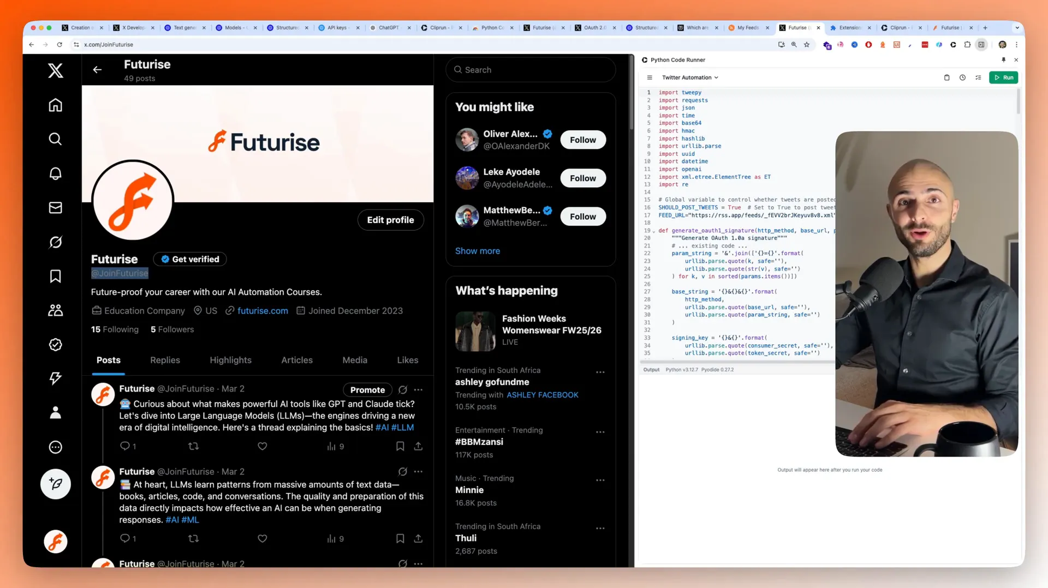
Task: Switch to the Articles tab
Action: (x=297, y=360)
